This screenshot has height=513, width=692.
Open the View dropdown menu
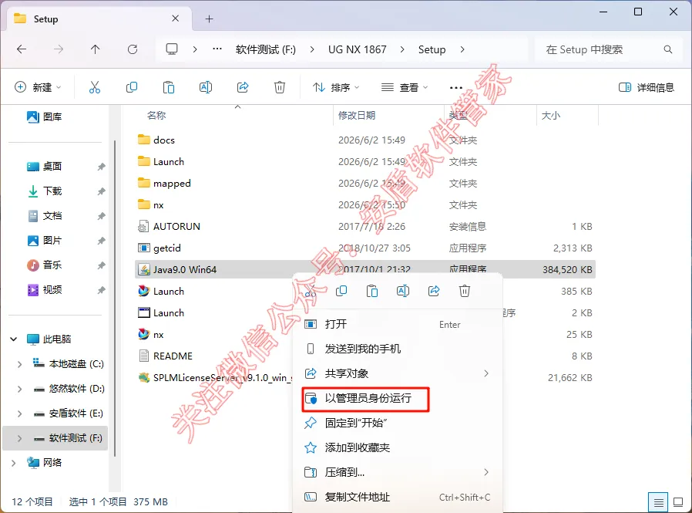tap(405, 87)
